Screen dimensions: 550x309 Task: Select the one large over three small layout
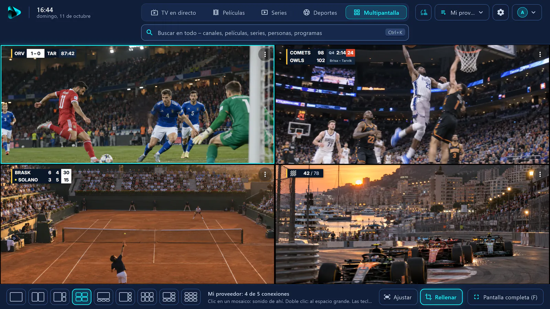coord(103,297)
